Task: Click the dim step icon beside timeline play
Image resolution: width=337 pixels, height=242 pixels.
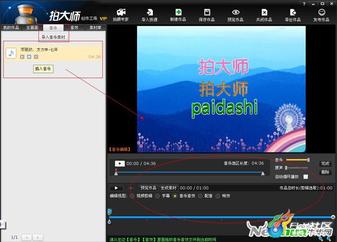Action: tap(130, 188)
